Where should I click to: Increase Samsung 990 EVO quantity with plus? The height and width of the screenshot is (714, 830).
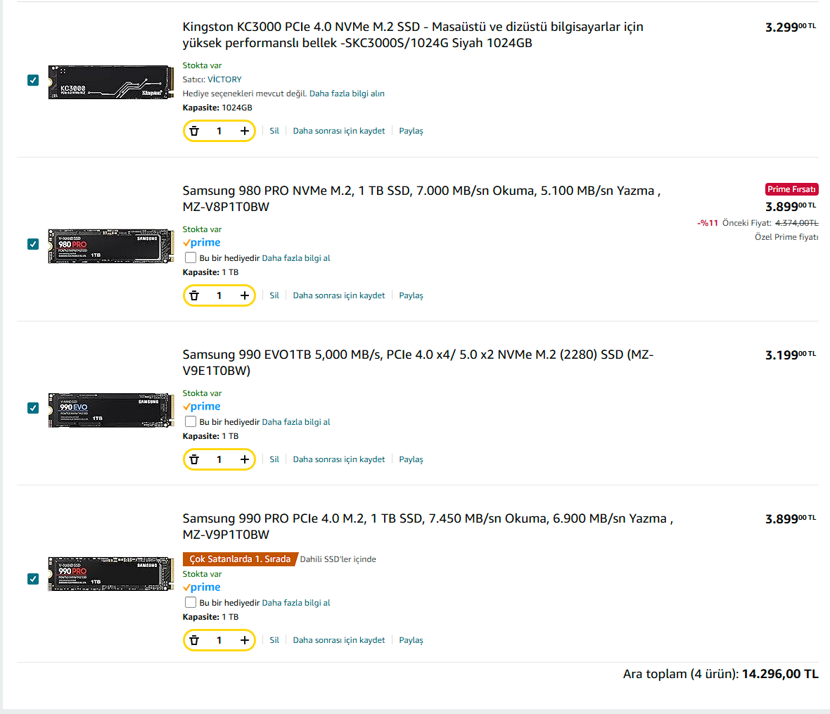pyautogui.click(x=244, y=459)
